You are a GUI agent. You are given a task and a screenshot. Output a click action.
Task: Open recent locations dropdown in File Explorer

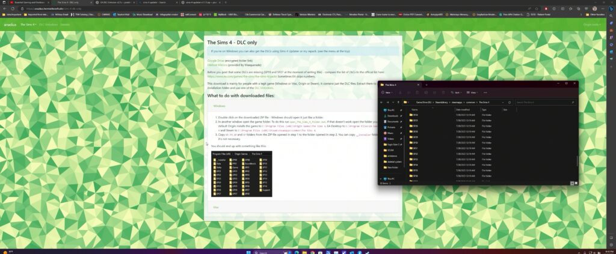(x=393, y=102)
